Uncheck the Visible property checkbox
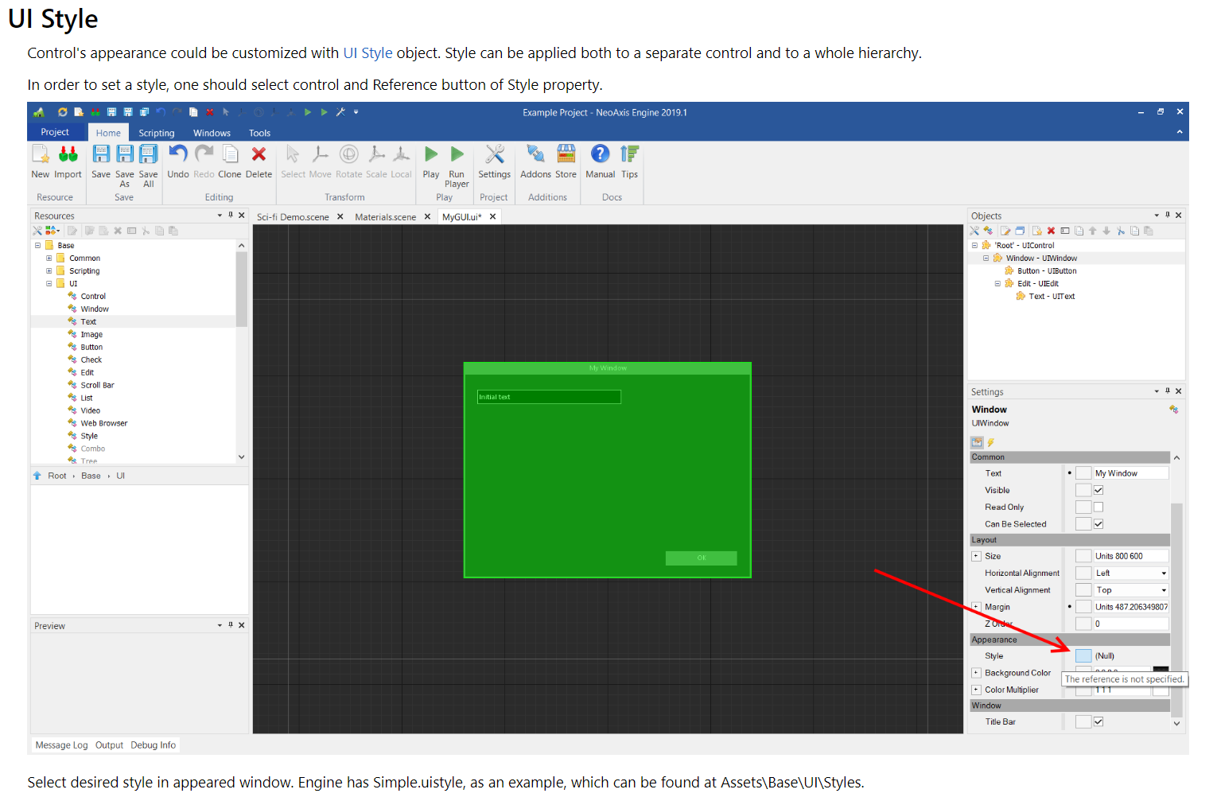This screenshot has width=1217, height=797. click(1098, 490)
